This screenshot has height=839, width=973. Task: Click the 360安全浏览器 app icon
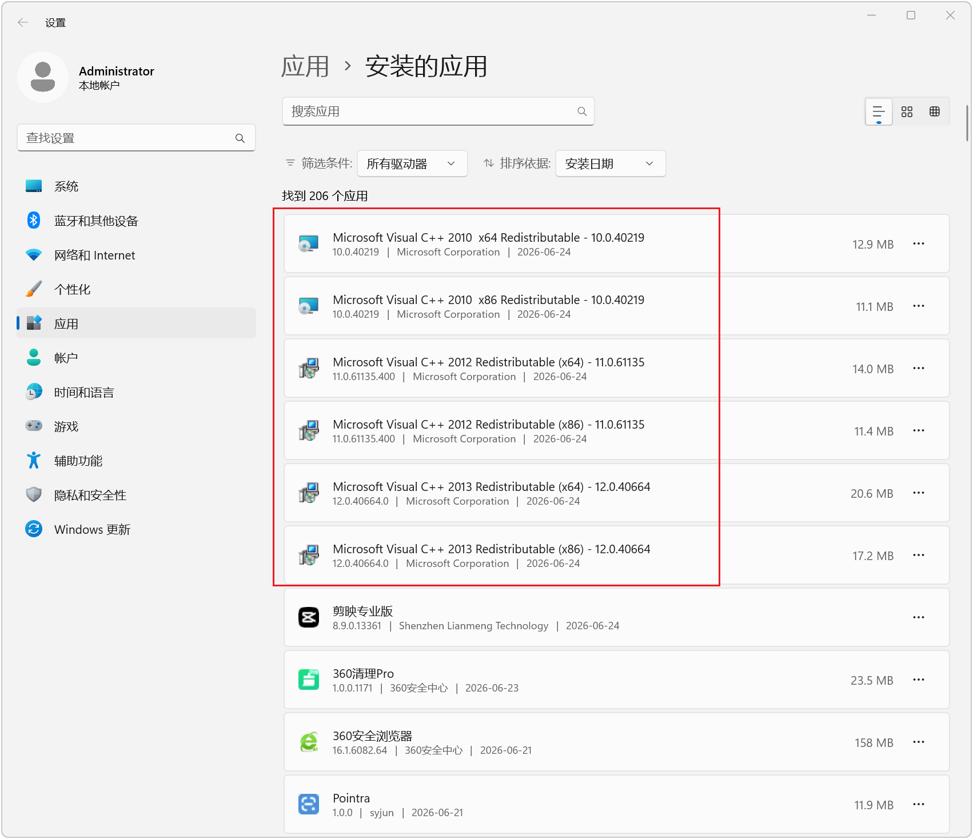tap(309, 742)
